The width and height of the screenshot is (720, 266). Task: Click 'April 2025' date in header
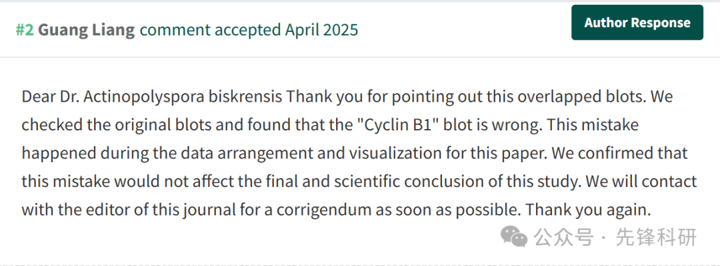pyautogui.click(x=321, y=30)
